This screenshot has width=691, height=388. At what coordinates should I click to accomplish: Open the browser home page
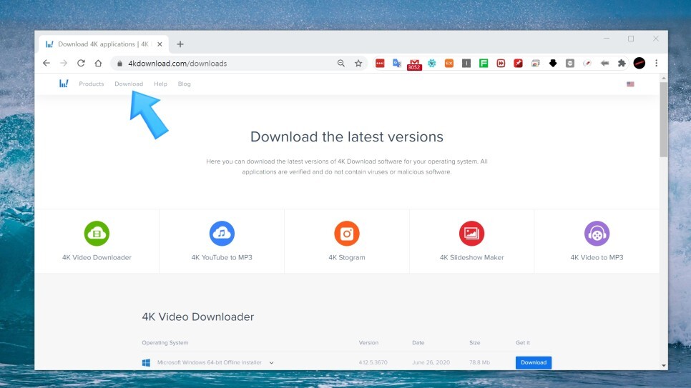tap(98, 63)
